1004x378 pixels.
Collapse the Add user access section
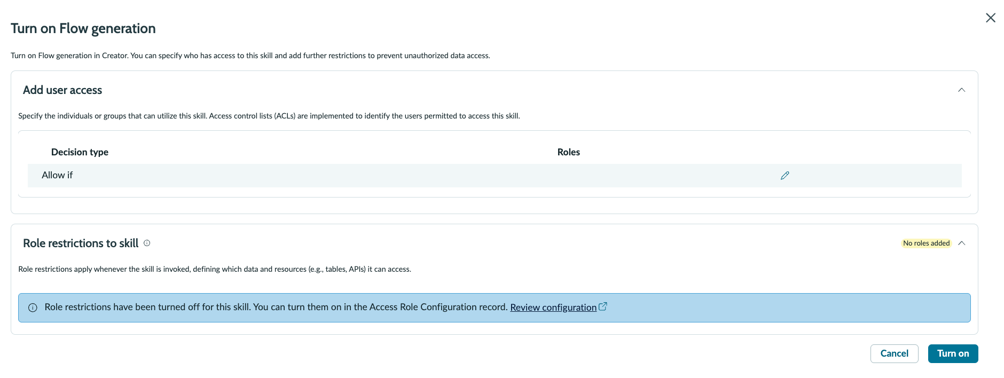coord(961,90)
